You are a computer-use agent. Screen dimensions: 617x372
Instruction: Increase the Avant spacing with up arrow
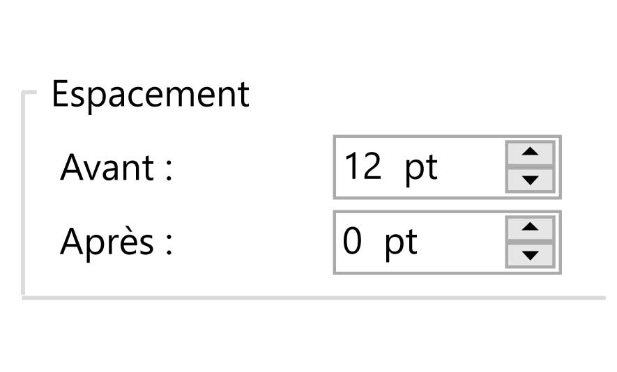tap(530, 153)
